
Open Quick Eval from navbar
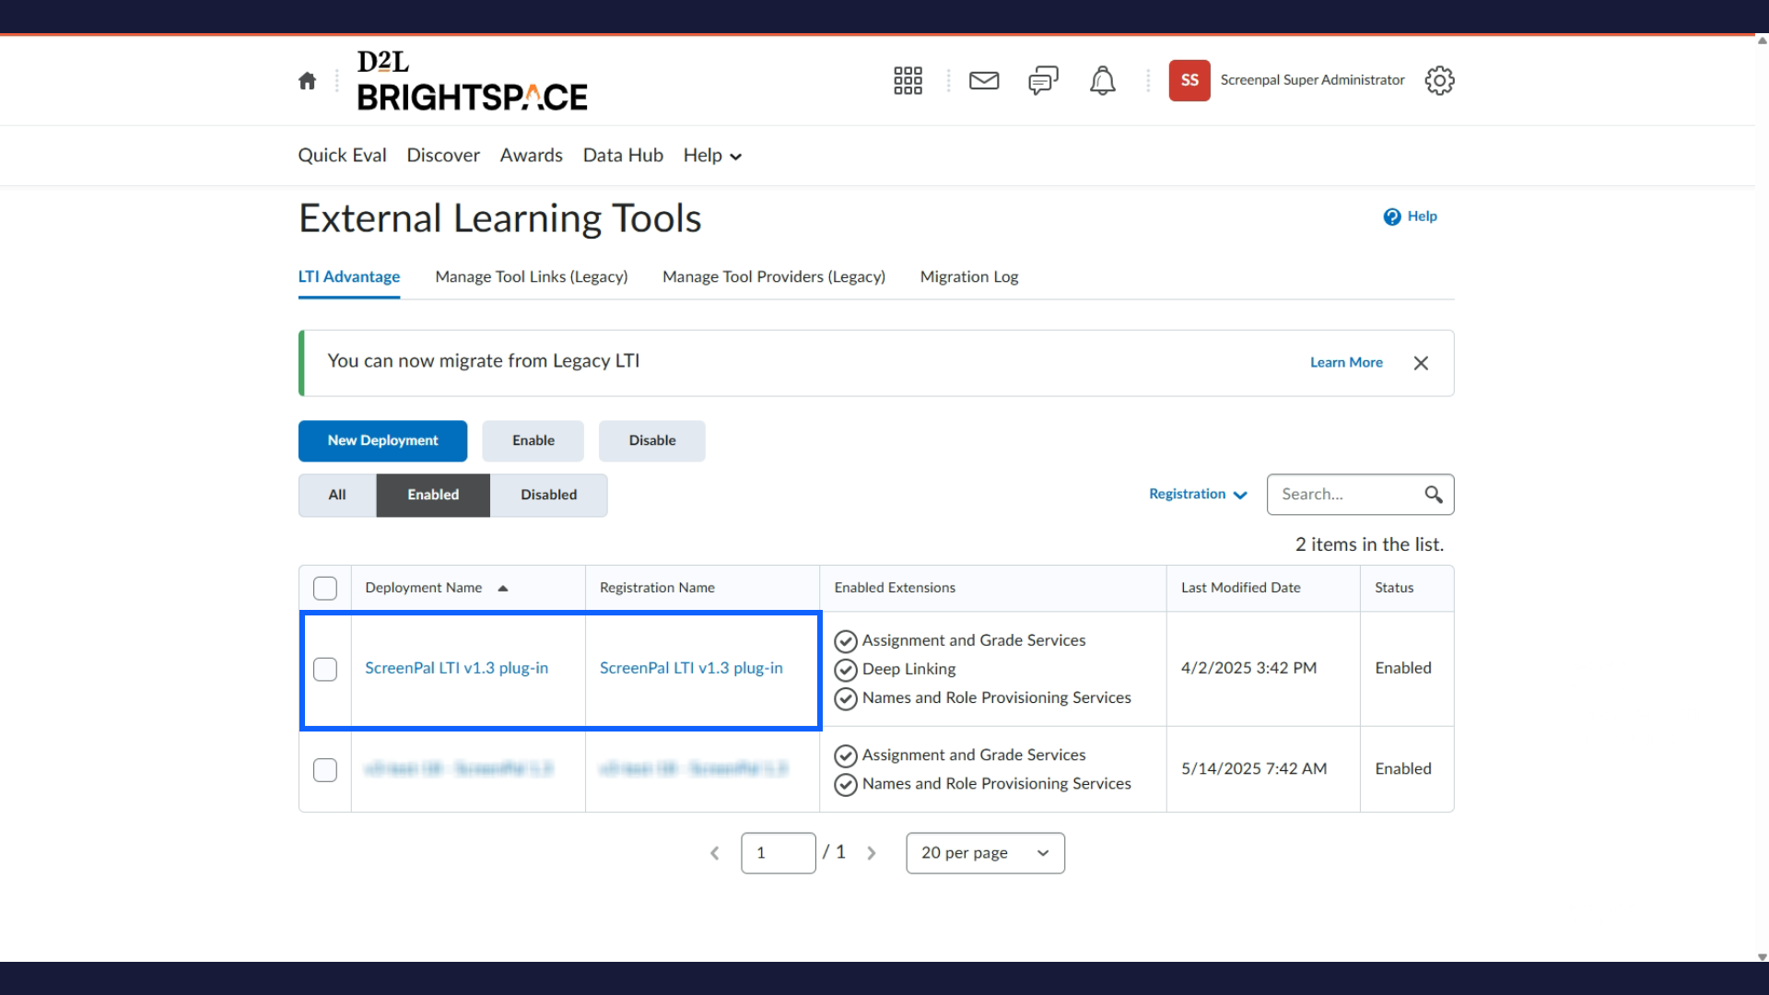[342, 156]
